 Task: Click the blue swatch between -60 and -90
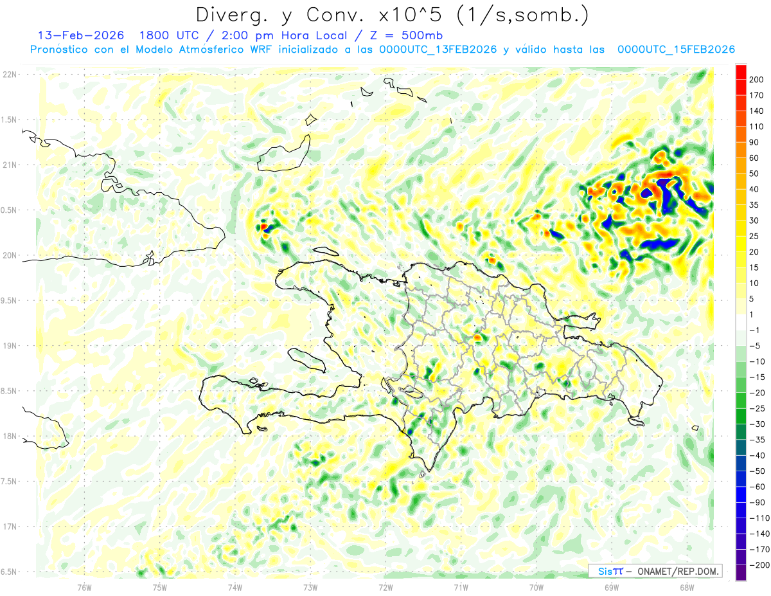coord(741,495)
